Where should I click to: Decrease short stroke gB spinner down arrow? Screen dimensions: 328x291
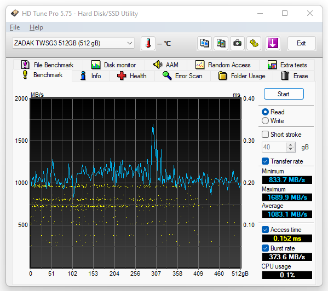(291, 149)
